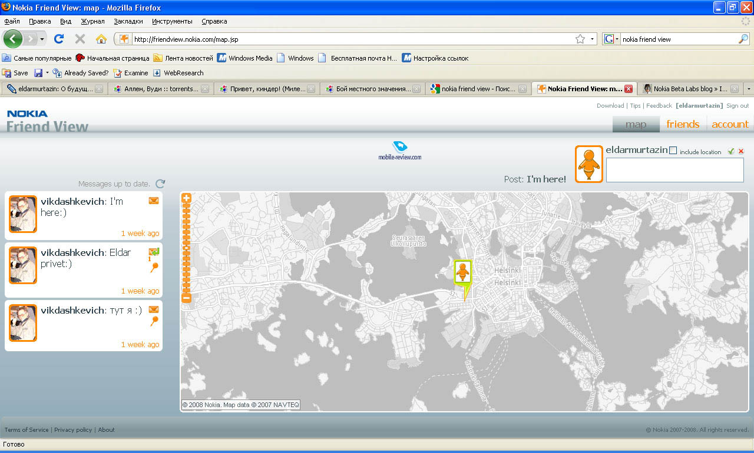Image resolution: width=754 pixels, height=453 pixels.
Task: Enable the "include location" checkbox
Action: pyautogui.click(x=673, y=151)
